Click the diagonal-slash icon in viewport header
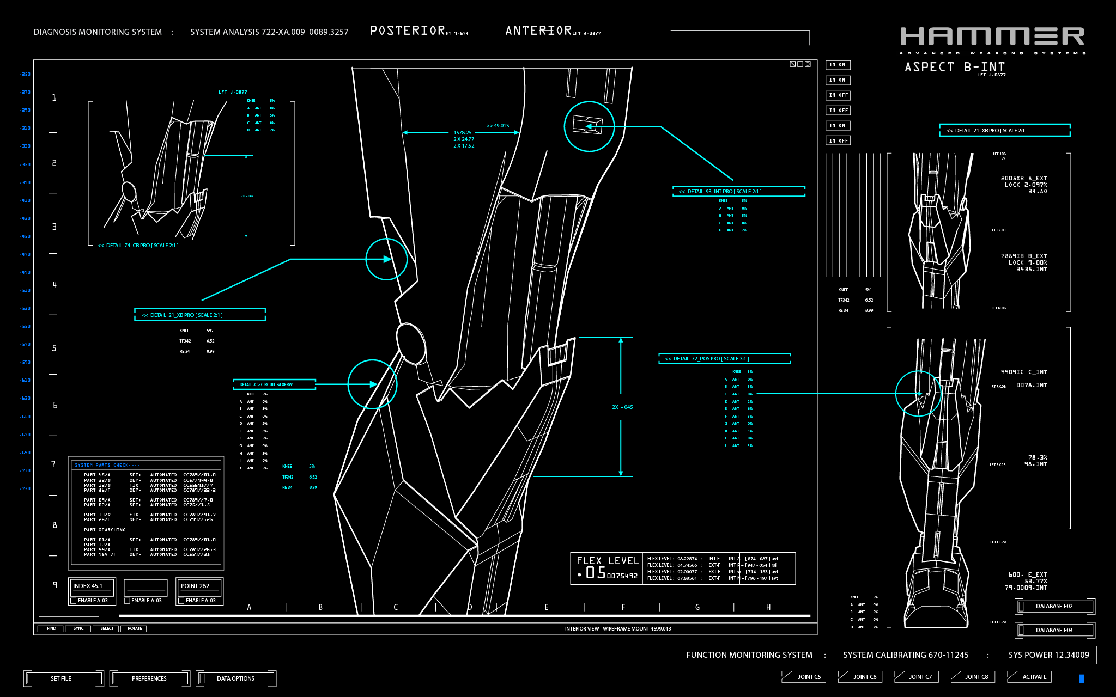This screenshot has height=697, width=1116. (x=792, y=64)
